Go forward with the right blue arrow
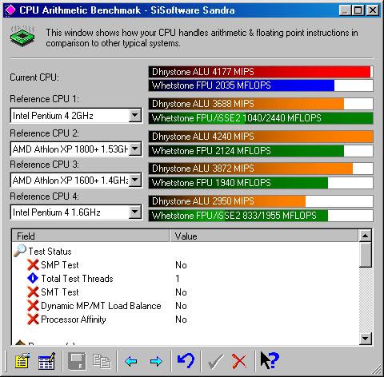Screen dimensions: 384x377 (x=156, y=361)
